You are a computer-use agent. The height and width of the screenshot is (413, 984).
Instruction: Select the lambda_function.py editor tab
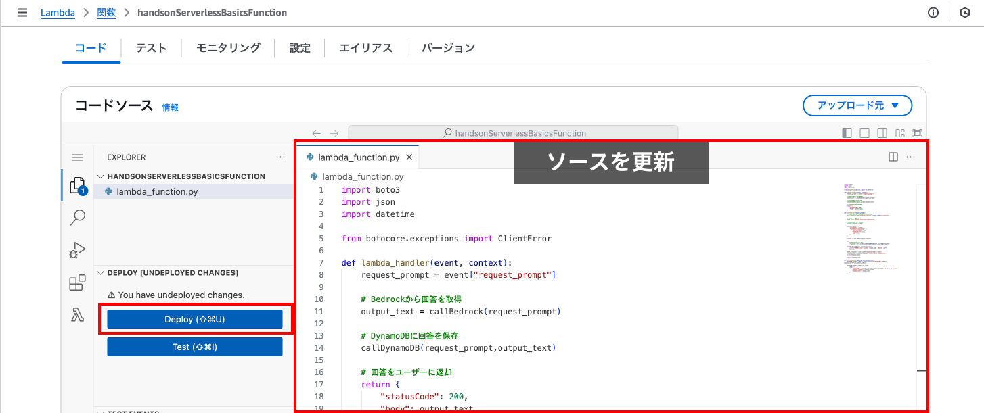[359, 157]
